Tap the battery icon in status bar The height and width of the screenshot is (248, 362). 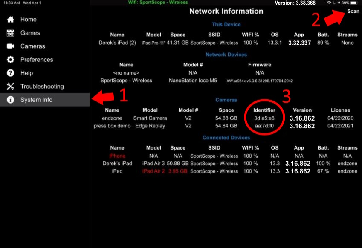(x=353, y=3)
